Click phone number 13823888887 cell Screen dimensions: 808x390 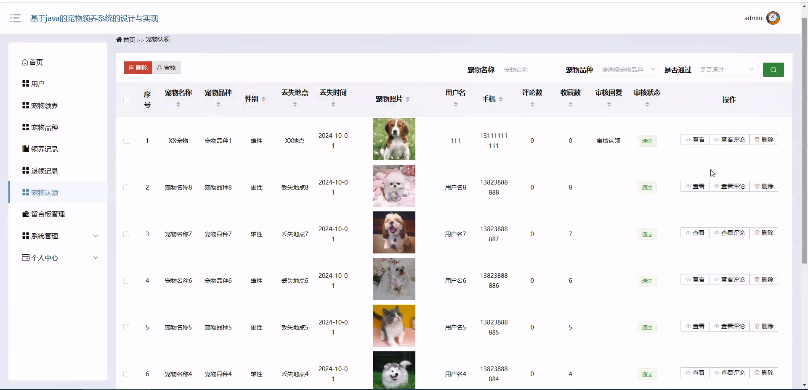[494, 234]
